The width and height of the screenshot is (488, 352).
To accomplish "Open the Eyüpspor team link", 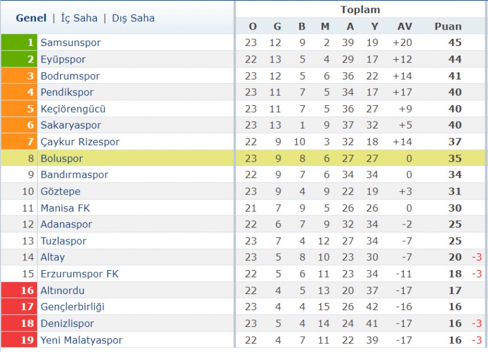I will coord(63,59).
